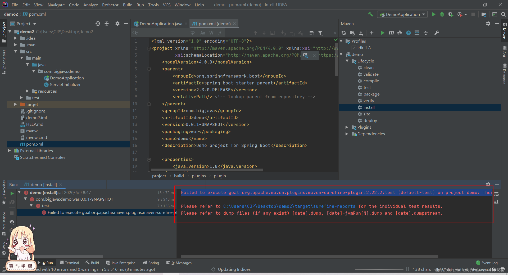Hide the Project tool window
Image resolution: width=508 pixels, height=275 pixels.
coord(126,24)
